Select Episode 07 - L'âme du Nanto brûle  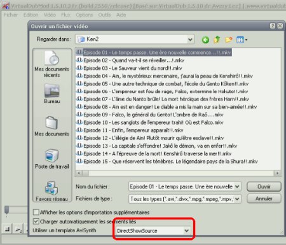click(163, 99)
